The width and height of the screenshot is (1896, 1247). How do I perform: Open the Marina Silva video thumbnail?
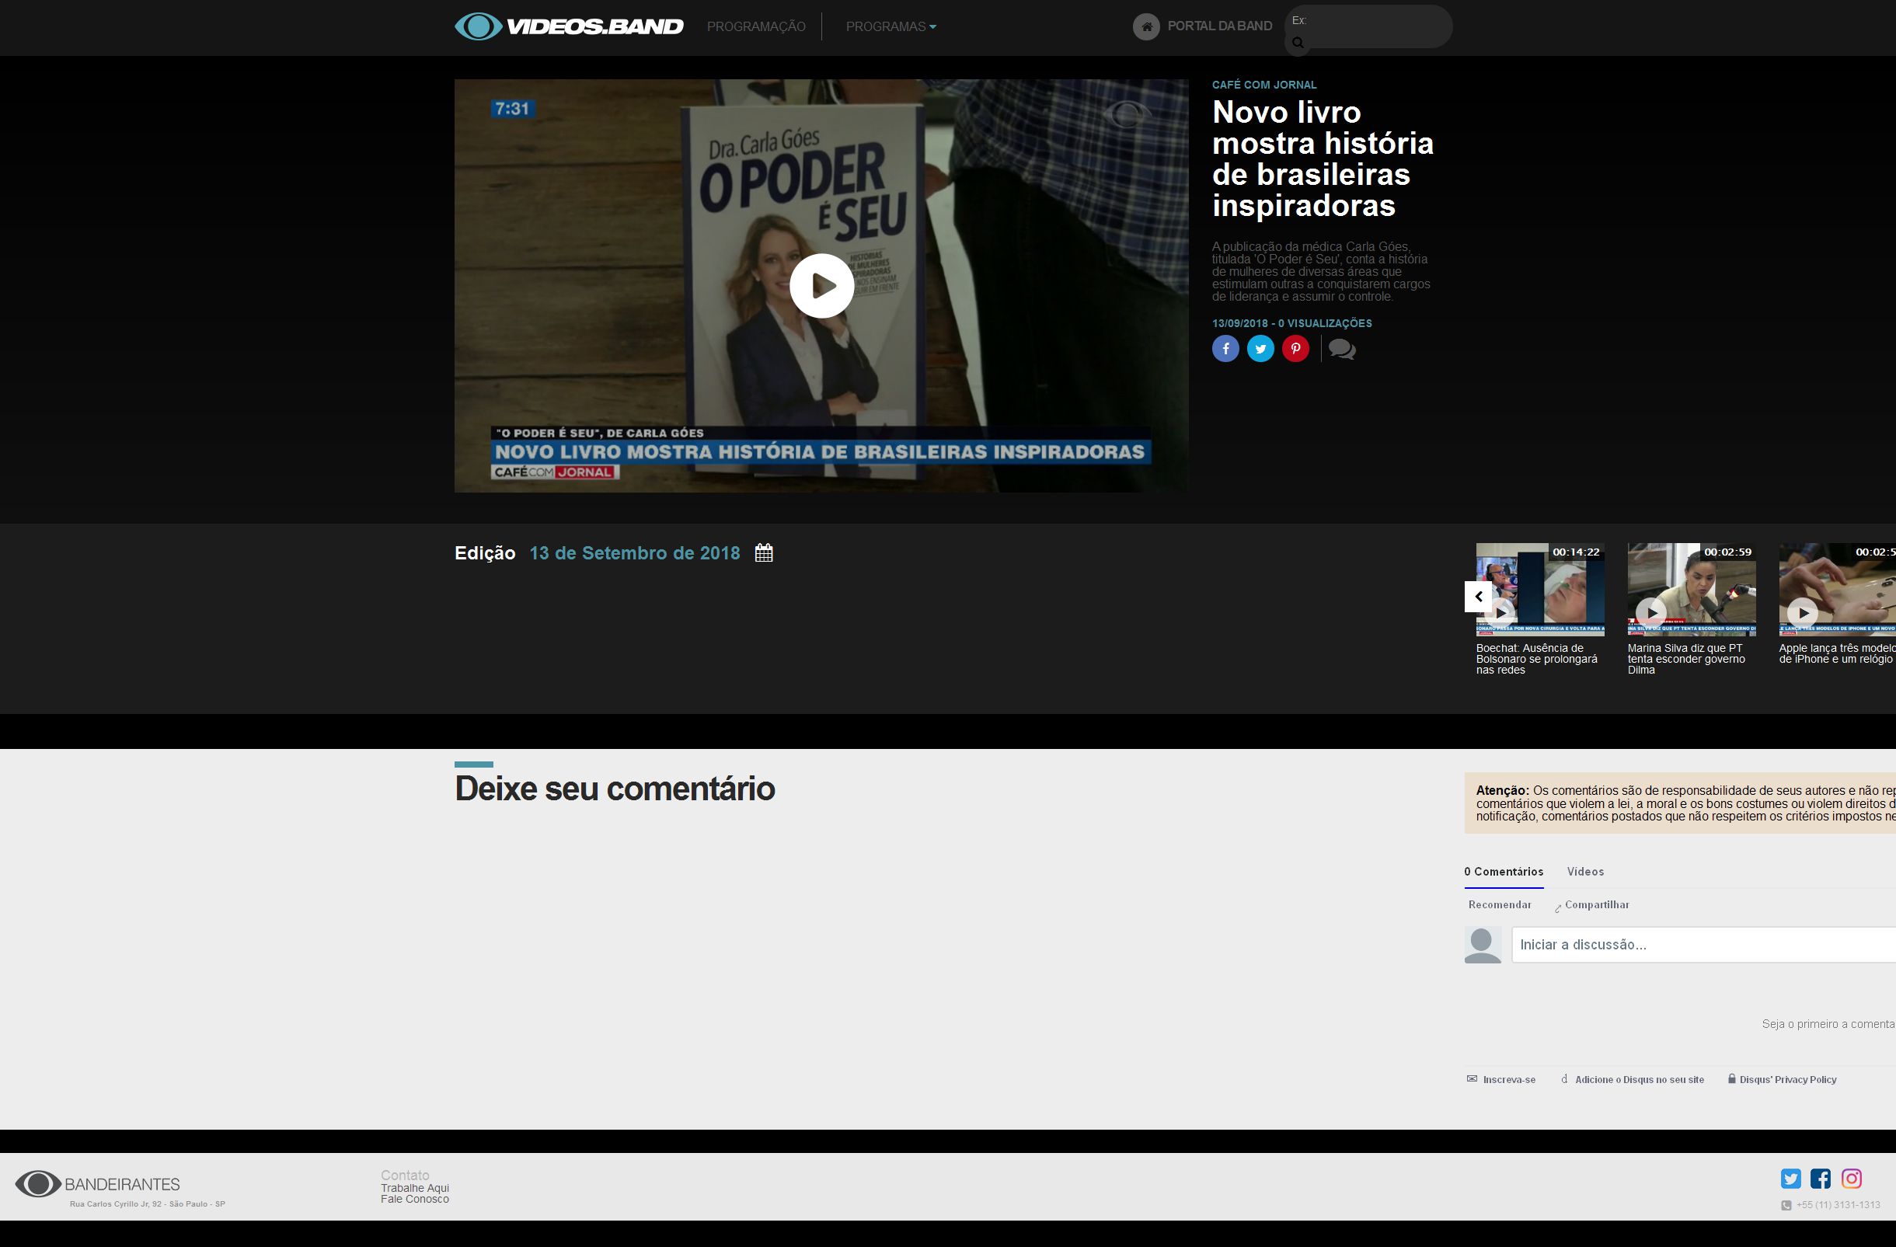pyautogui.click(x=1692, y=589)
